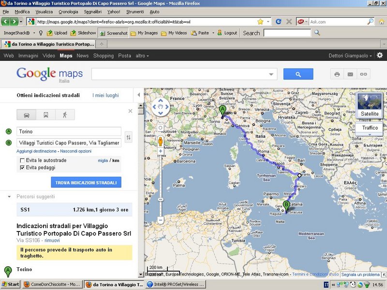
Task: Click the Street View pegman icon
Action: (161, 142)
